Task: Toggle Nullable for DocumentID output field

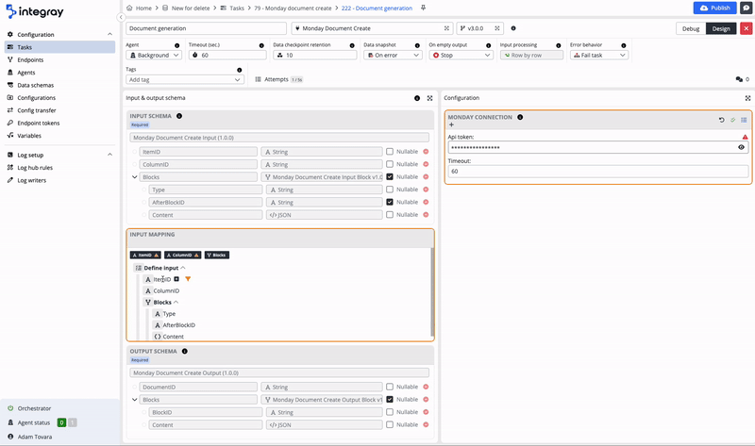Action: click(x=390, y=387)
